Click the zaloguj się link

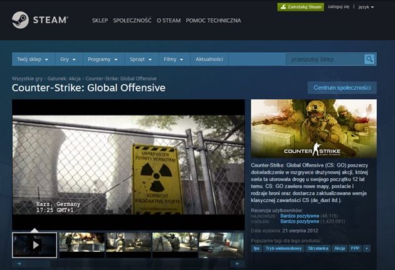(339, 7)
